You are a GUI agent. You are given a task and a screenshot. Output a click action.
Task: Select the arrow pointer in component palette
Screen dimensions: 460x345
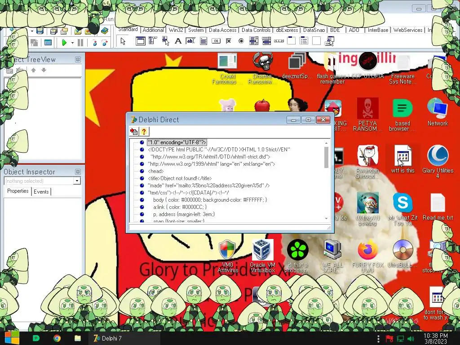(x=123, y=41)
